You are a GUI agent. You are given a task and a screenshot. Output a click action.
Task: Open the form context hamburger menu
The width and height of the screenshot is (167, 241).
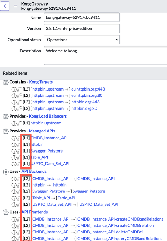tap(15, 6)
